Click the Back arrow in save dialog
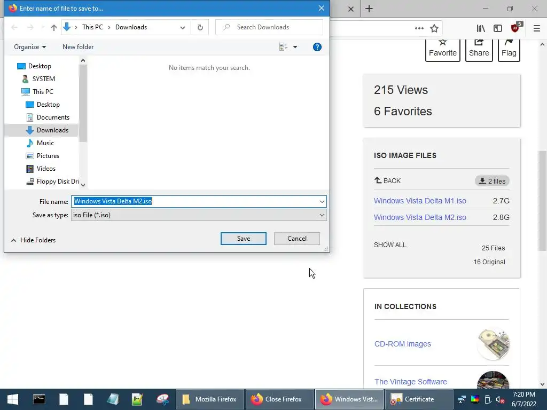The image size is (547, 410). pyautogui.click(x=14, y=27)
